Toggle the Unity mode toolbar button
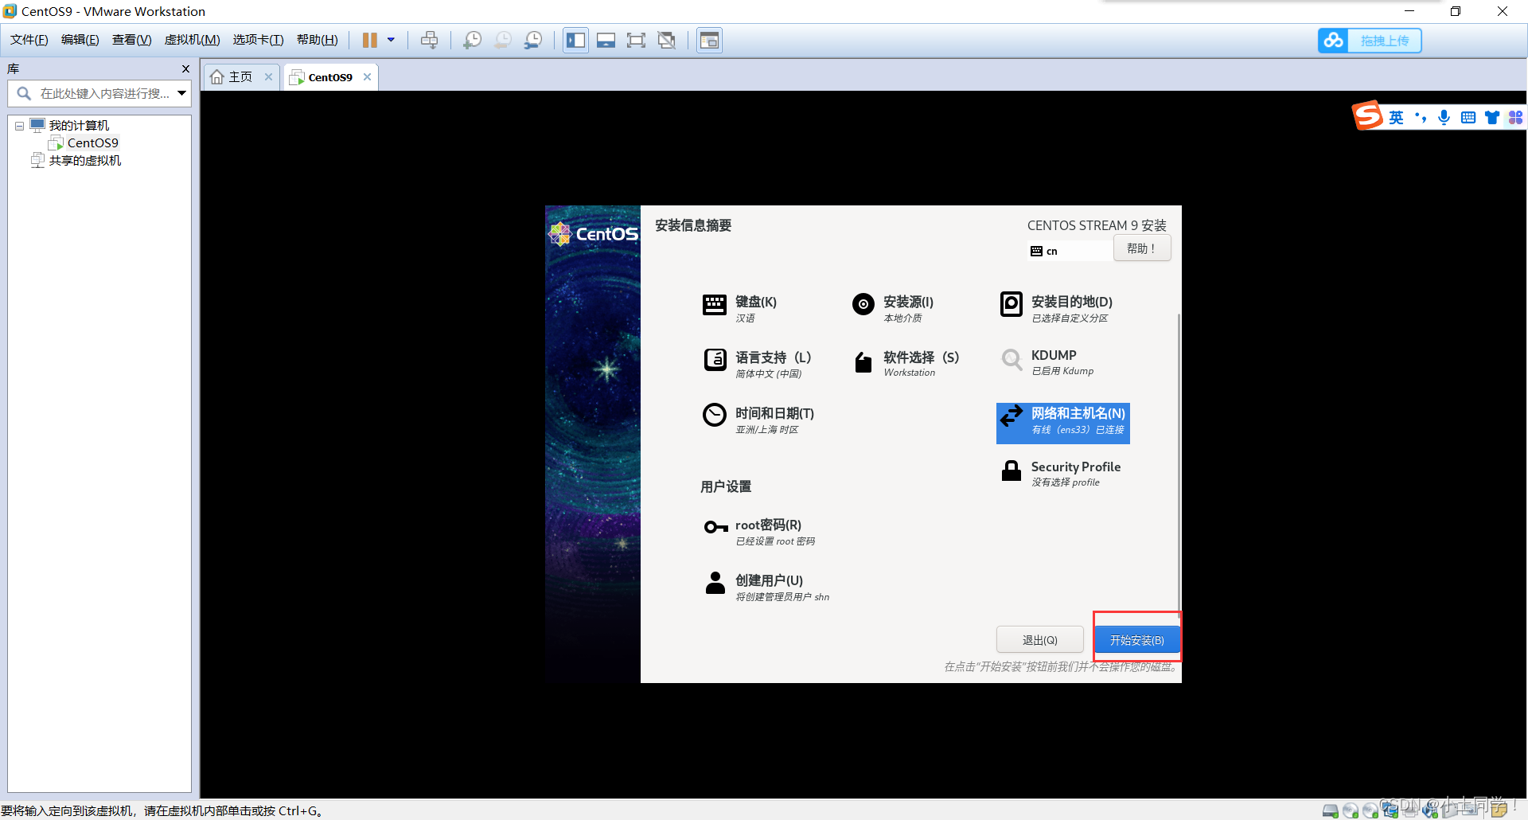1528x820 pixels. click(x=667, y=41)
